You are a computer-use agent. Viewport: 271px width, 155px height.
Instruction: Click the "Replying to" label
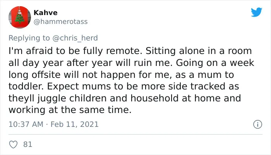click(x=29, y=38)
